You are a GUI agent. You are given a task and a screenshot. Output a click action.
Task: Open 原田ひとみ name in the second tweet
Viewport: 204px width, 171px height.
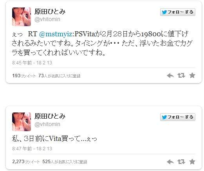click(x=50, y=116)
